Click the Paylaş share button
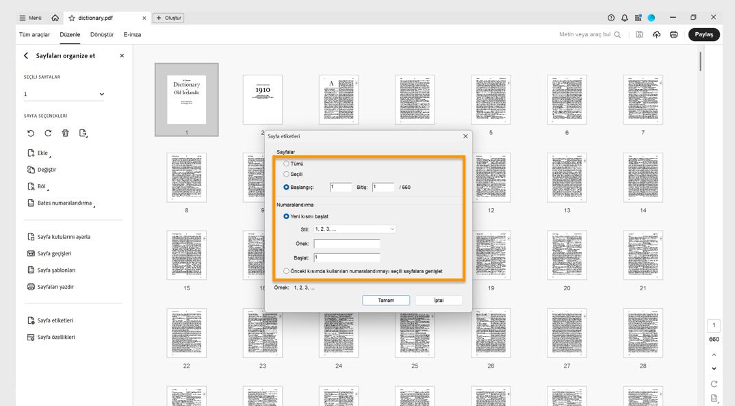 pos(704,35)
